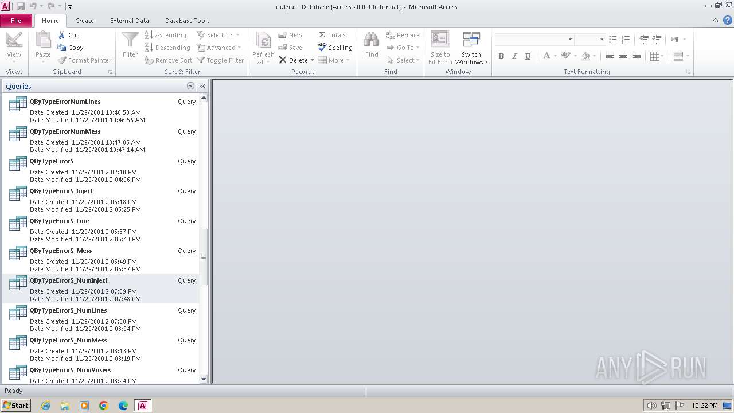This screenshot has height=413, width=734.
Task: Click the Replace button
Action: click(x=403, y=35)
